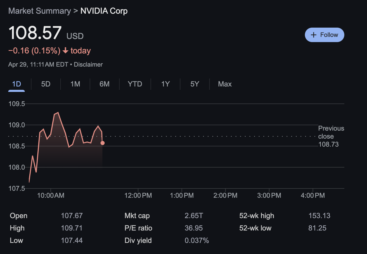This screenshot has height=254, width=367.
Task: Click the plus icon in Follow button
Action: [x=314, y=35]
